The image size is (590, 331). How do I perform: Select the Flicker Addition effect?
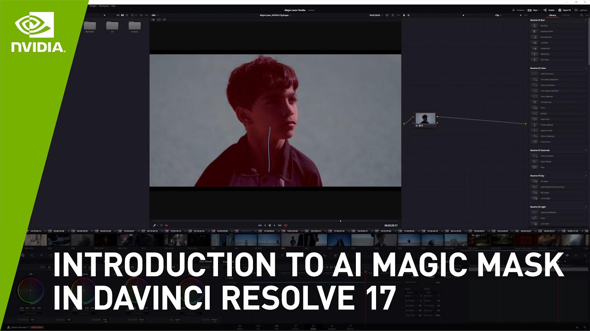click(558, 125)
